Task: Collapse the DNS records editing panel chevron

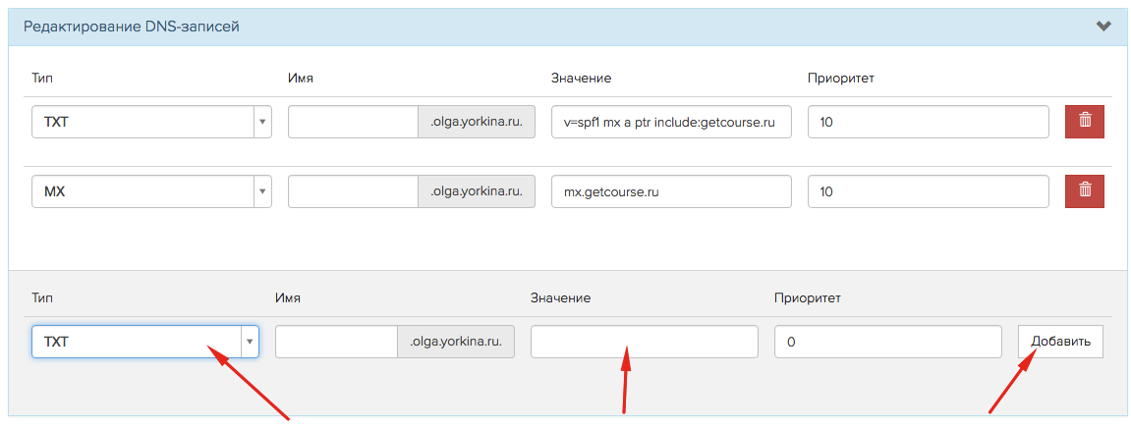Action: (1103, 27)
